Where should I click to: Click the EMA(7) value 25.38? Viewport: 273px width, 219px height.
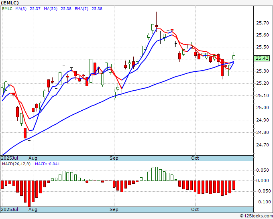pos(97,9)
